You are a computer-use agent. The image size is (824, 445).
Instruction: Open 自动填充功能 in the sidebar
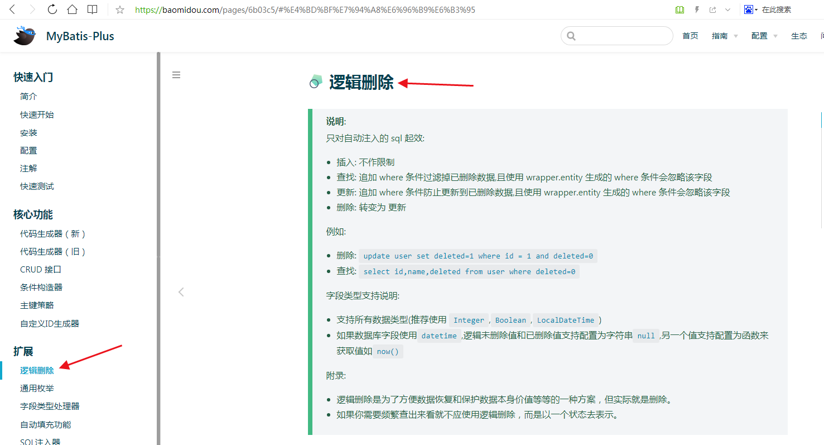46,425
